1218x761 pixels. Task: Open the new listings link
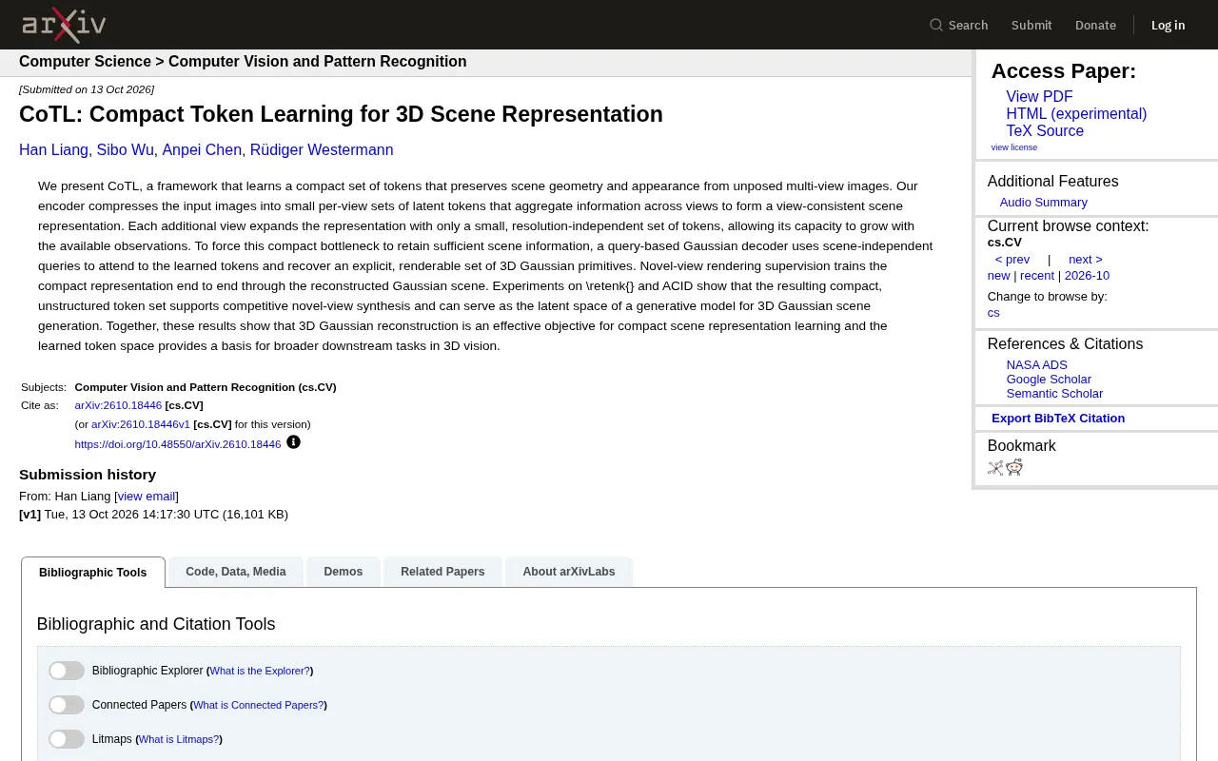click(x=998, y=276)
